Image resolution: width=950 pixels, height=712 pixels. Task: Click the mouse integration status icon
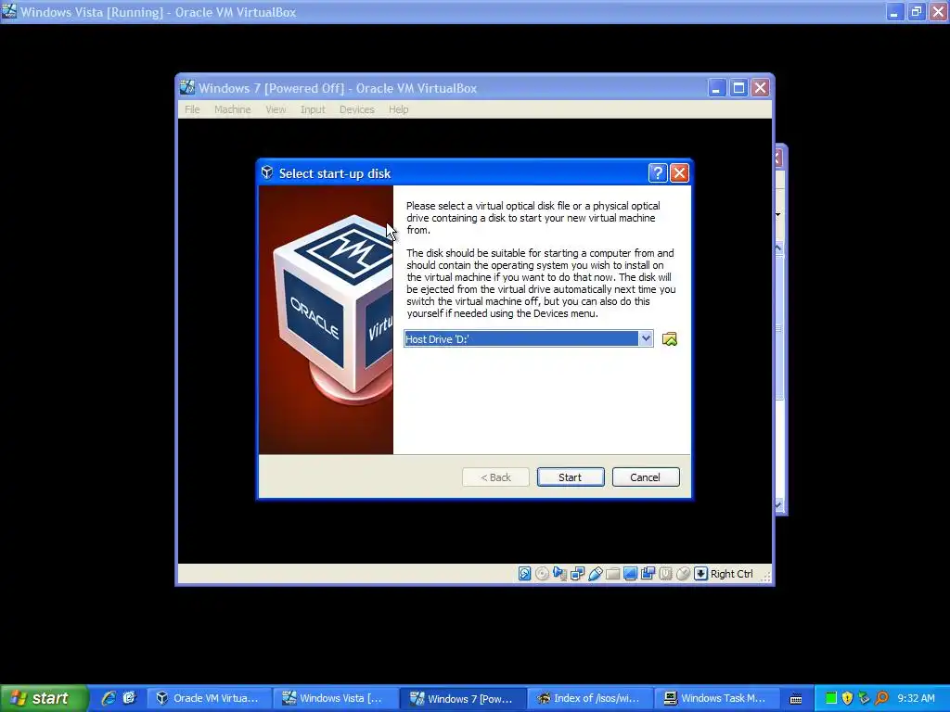683,573
